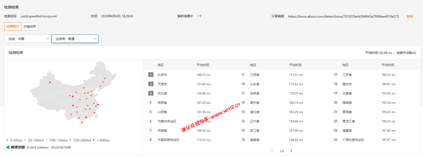This screenshot has height=157, width=423.
Task: Click the 188.53 ms value
Action: 388,75
